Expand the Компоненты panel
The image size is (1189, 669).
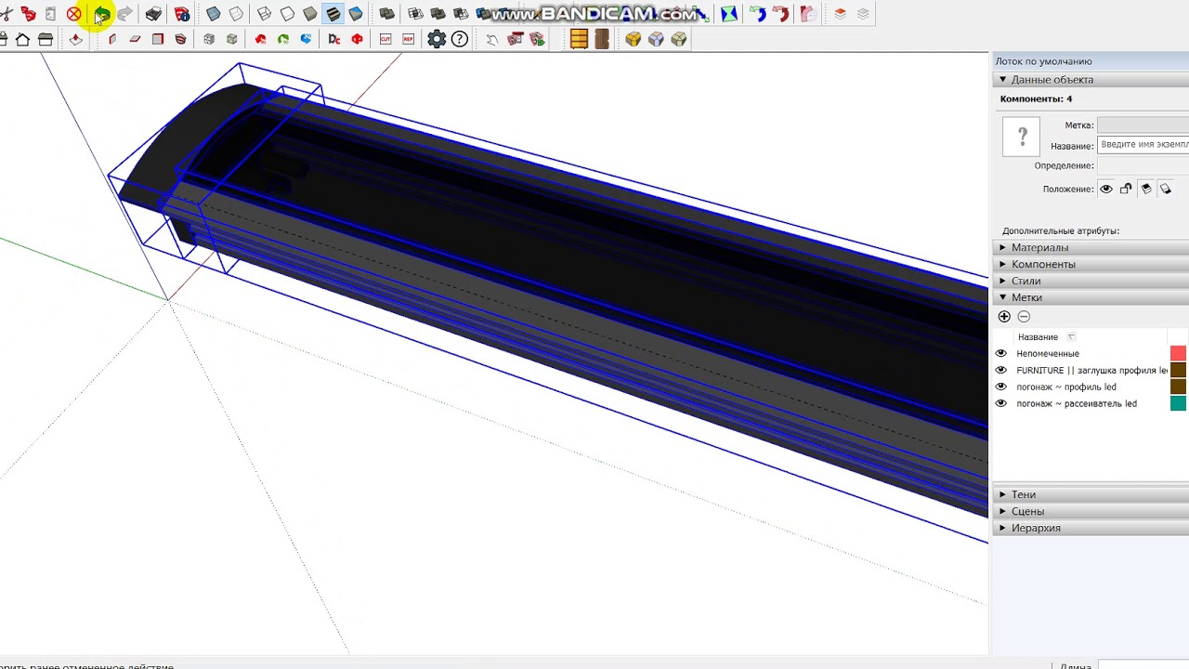1091,264
